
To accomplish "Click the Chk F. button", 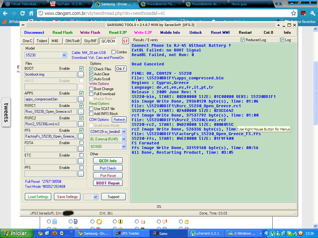I will (x=121, y=69).
